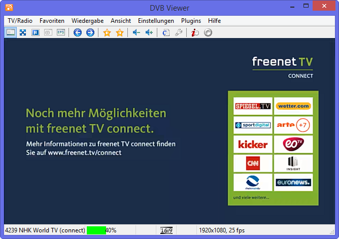Image resolution: width=339 pixels, height=239 pixels.
Task: Open the Einstellungen menu
Action: (156, 21)
